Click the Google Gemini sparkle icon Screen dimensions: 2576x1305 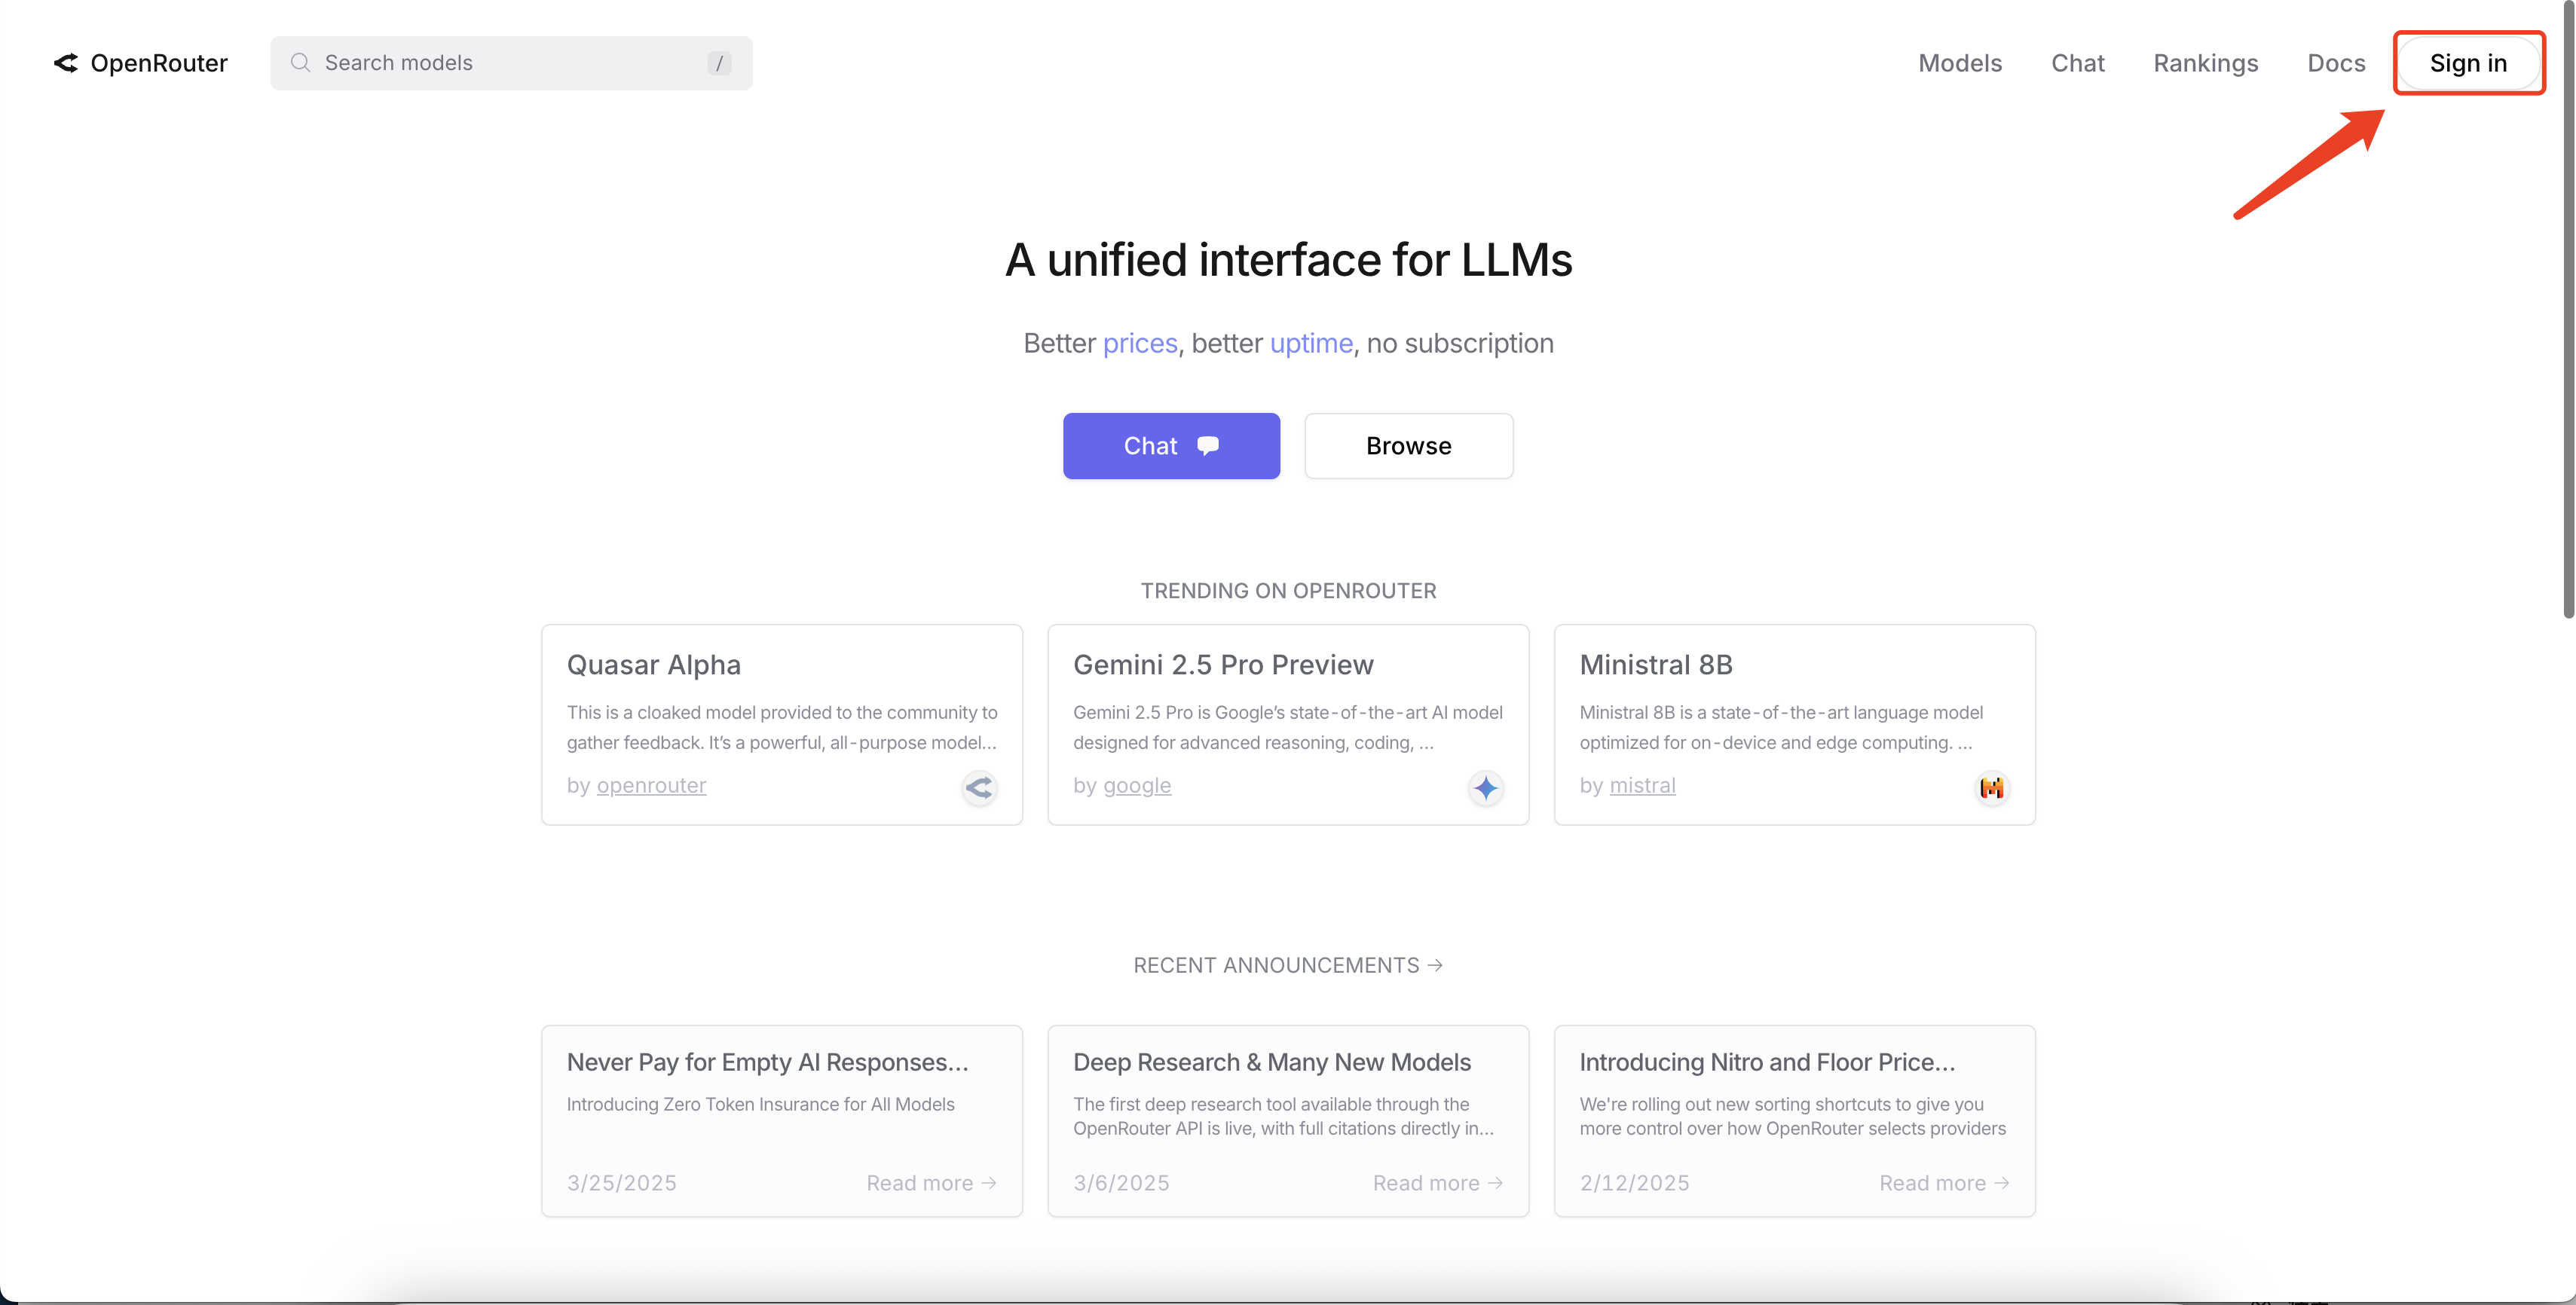point(1485,788)
